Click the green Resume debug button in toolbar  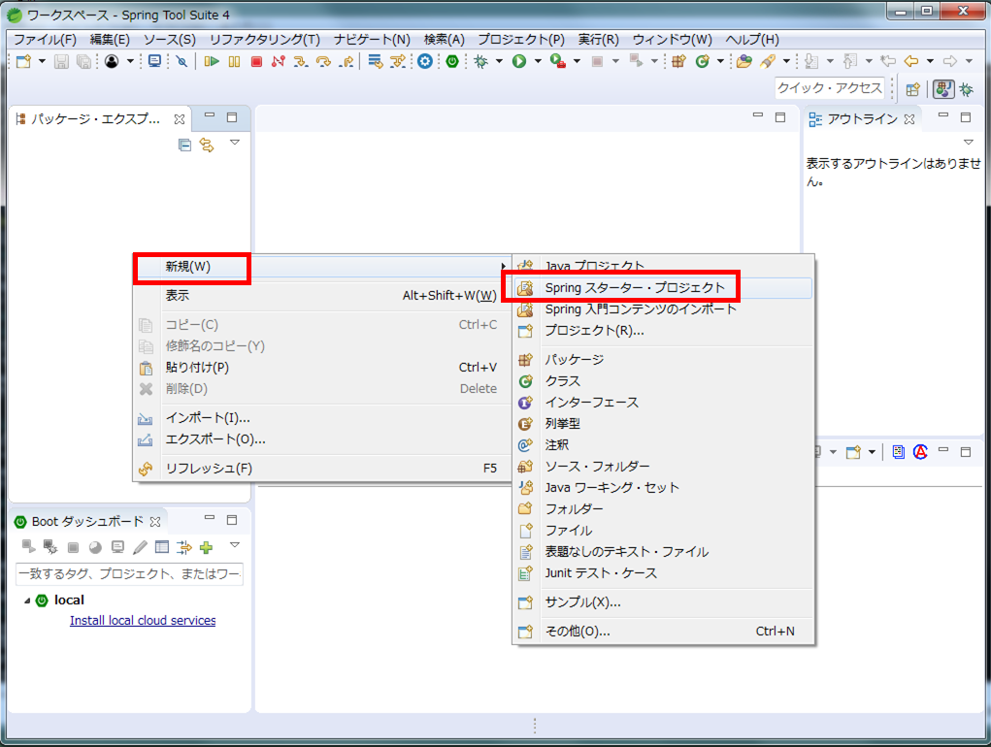click(x=212, y=61)
